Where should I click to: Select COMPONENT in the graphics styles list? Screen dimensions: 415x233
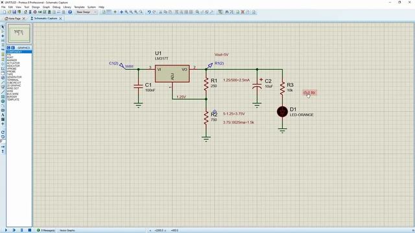pos(19,52)
